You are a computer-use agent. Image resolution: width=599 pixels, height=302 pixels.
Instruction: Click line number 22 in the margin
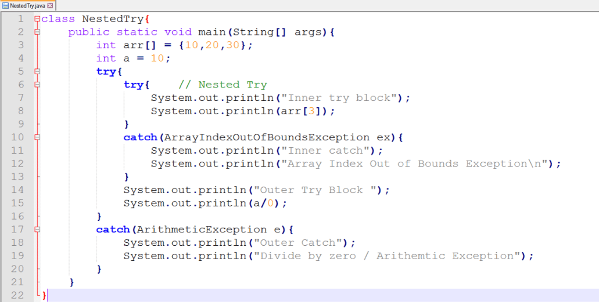(x=17, y=295)
